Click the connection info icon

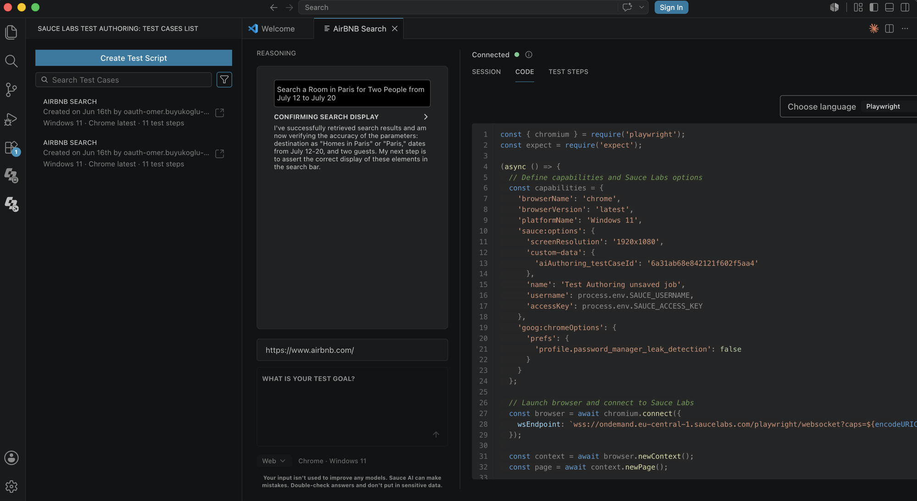[529, 55]
